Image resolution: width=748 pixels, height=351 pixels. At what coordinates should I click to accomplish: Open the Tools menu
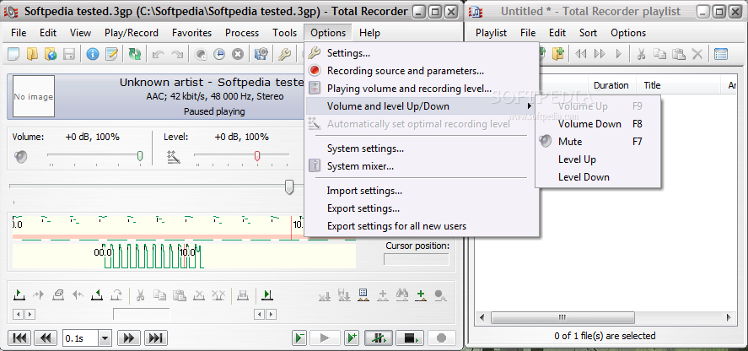click(x=284, y=33)
